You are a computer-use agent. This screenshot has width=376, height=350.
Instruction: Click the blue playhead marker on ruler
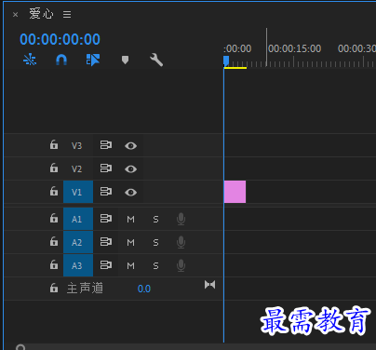click(226, 61)
